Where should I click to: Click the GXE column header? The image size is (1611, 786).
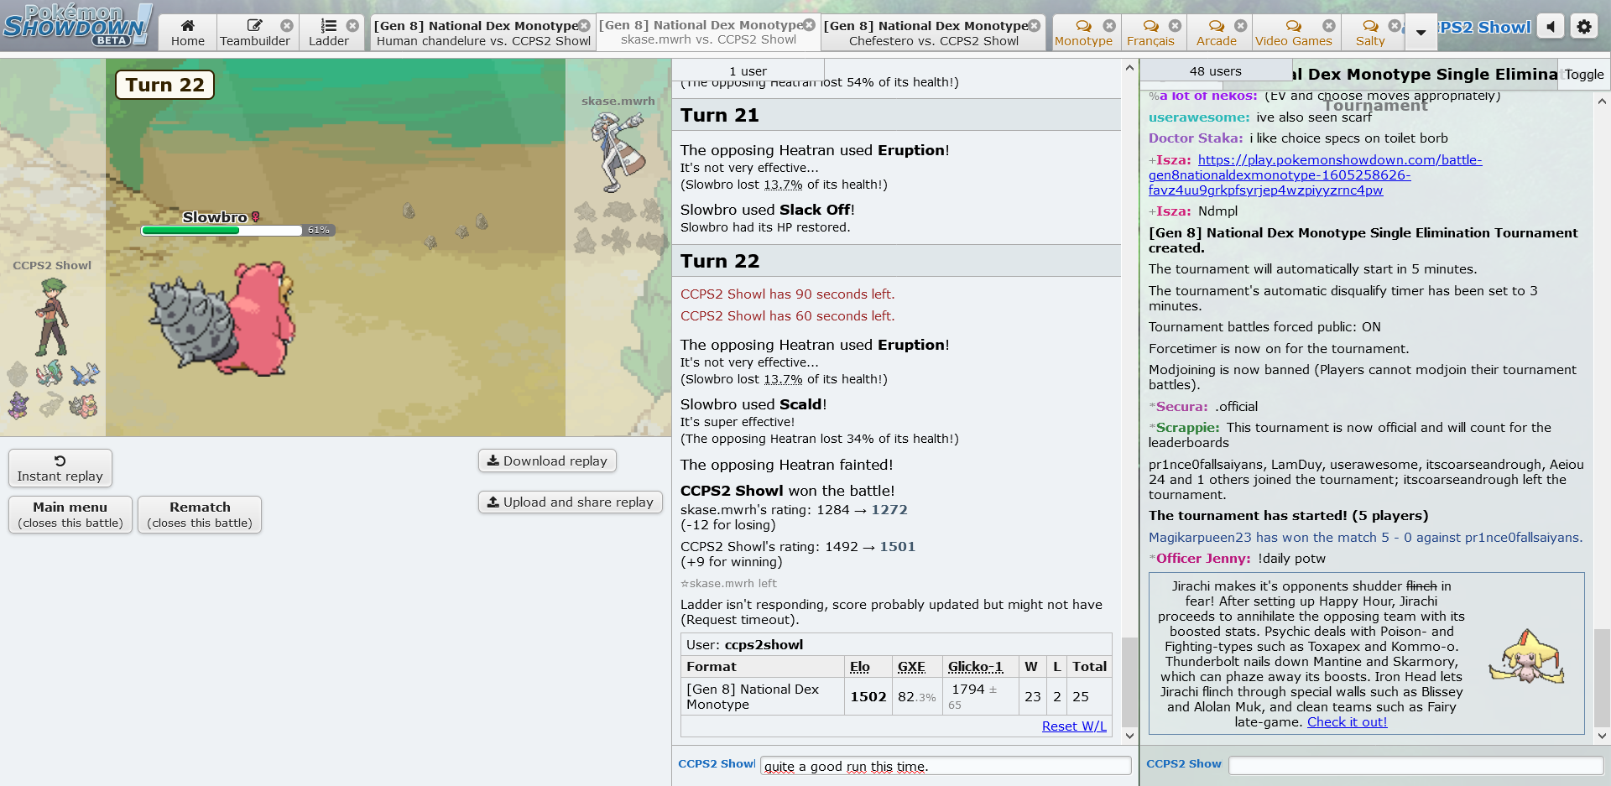pos(911,667)
